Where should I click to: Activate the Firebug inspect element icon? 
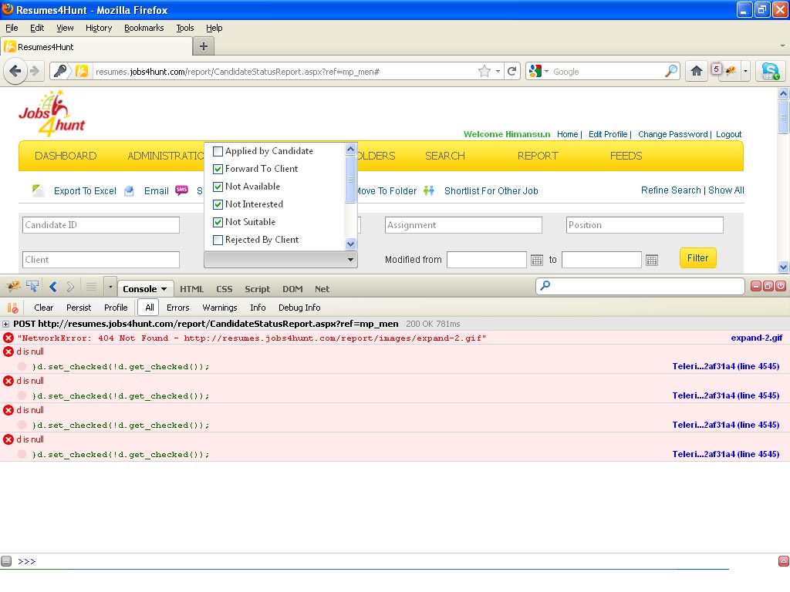click(x=32, y=287)
